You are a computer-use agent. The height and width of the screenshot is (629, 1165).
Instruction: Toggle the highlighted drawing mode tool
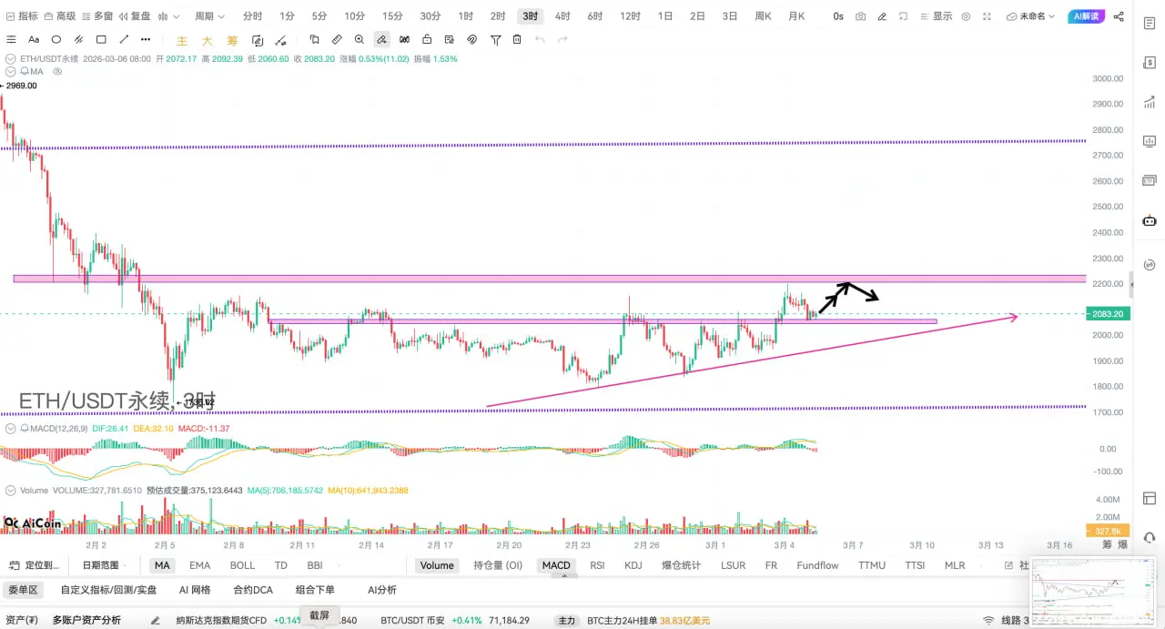[x=381, y=39]
